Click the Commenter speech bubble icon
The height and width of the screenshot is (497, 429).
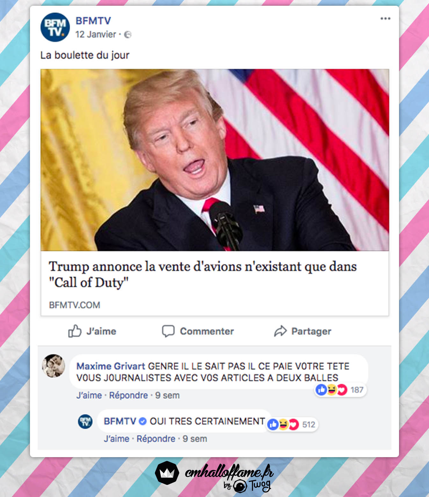click(x=168, y=331)
